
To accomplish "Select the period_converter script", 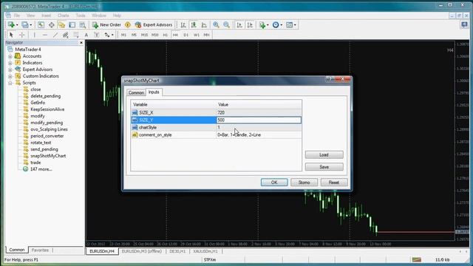I will tap(47, 136).
